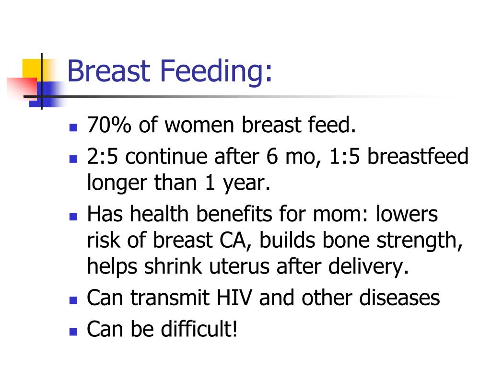491x368 pixels.
Task: Click the word 'breastfeed' in second bullet
Action: (418, 156)
